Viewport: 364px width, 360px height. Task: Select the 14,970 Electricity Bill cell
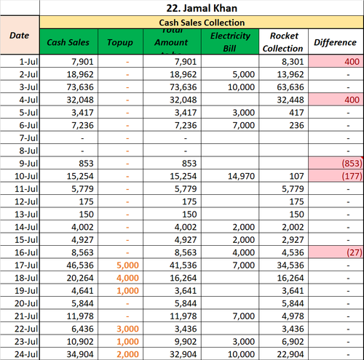click(x=230, y=176)
